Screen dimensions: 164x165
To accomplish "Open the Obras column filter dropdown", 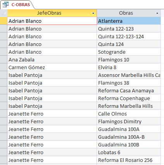I will click(x=157, y=13).
